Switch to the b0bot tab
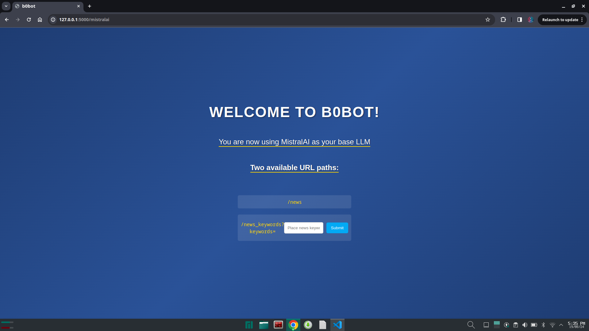 (x=43, y=6)
